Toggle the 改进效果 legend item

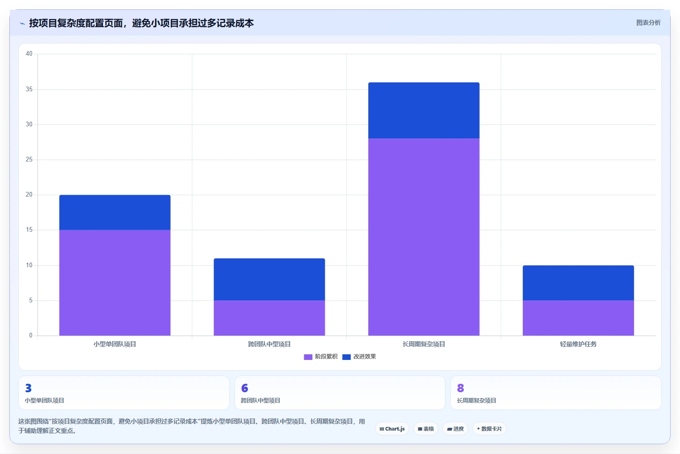pyautogui.click(x=359, y=357)
